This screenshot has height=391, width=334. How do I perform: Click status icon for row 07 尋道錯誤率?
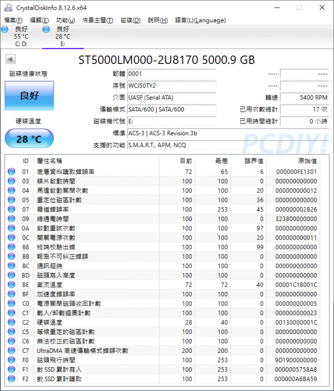pos(11,209)
